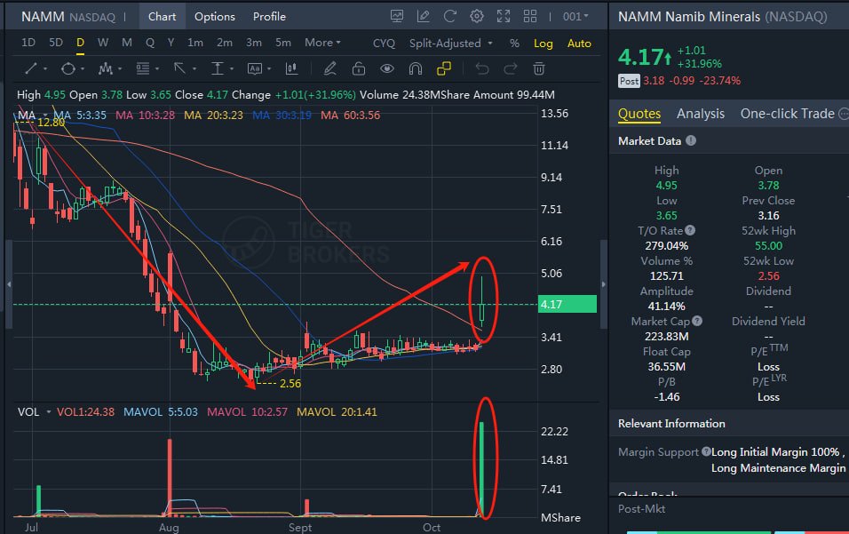The width and height of the screenshot is (849, 534).
Task: Switch to the Chart tab
Action: 162,16
